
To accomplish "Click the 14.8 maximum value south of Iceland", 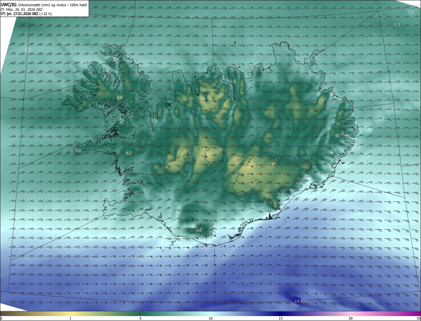I will (x=299, y=301).
